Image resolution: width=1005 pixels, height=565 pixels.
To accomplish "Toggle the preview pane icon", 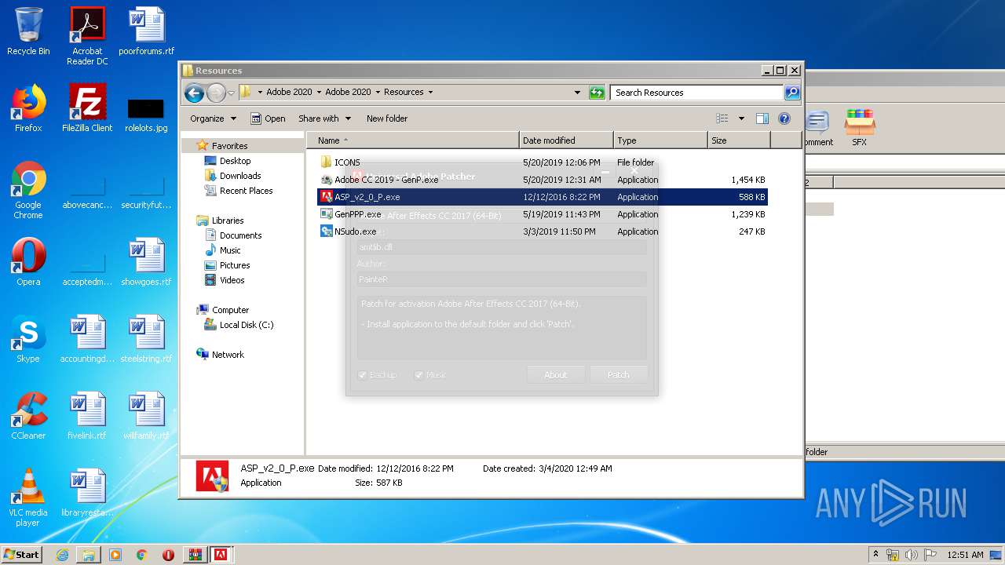I will click(762, 118).
